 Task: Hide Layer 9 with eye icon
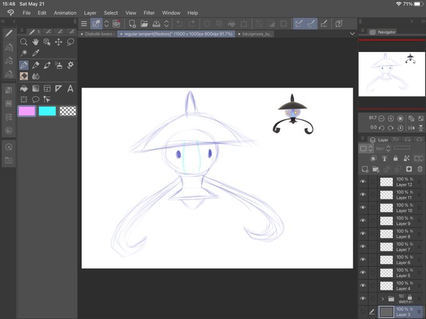(363, 221)
